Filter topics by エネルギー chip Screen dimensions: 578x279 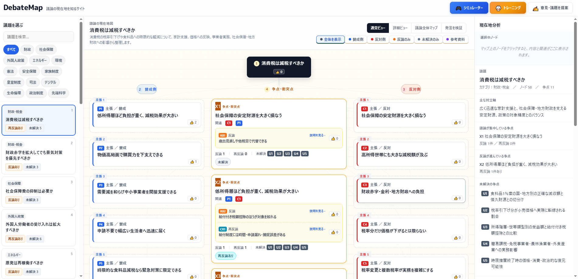(x=40, y=61)
